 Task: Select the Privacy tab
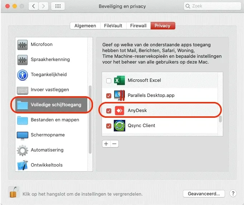point(163,25)
